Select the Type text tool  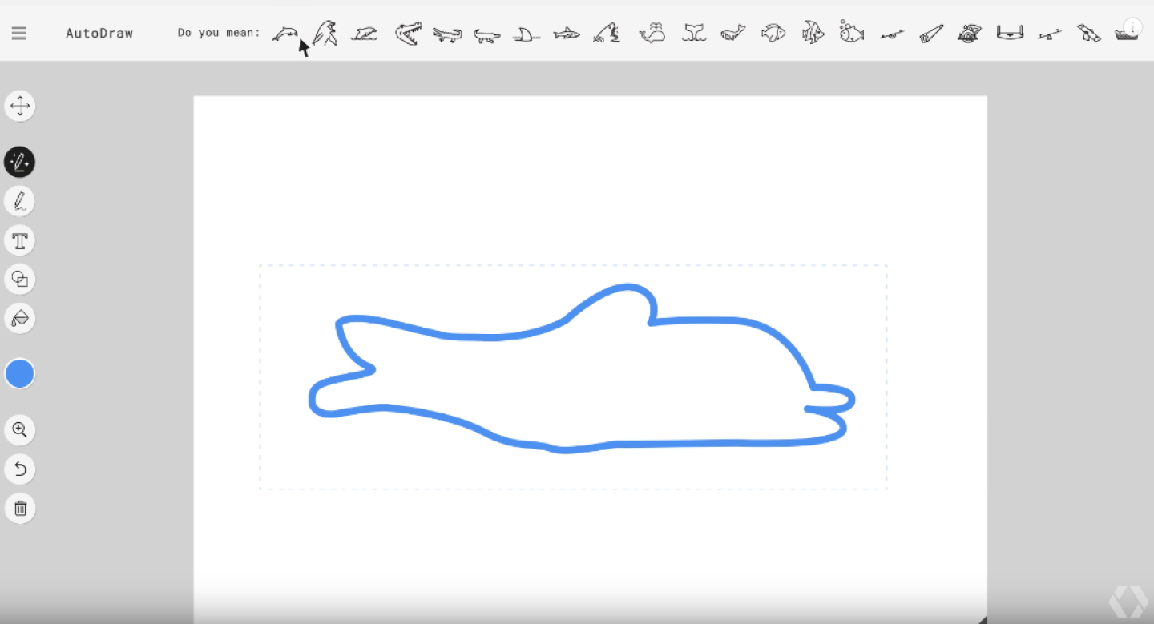point(19,240)
